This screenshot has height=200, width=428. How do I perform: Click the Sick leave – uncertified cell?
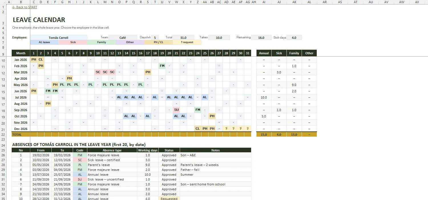coord(112,179)
